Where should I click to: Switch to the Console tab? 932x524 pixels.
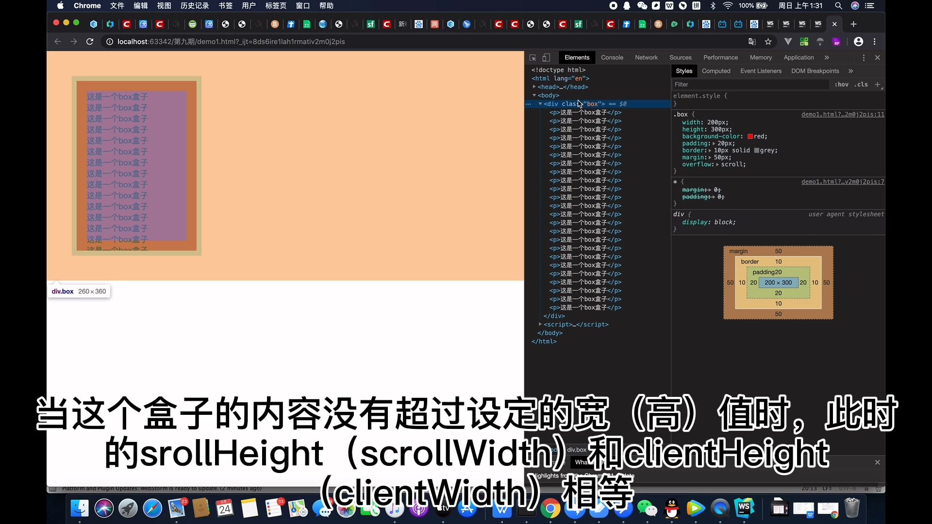click(612, 57)
